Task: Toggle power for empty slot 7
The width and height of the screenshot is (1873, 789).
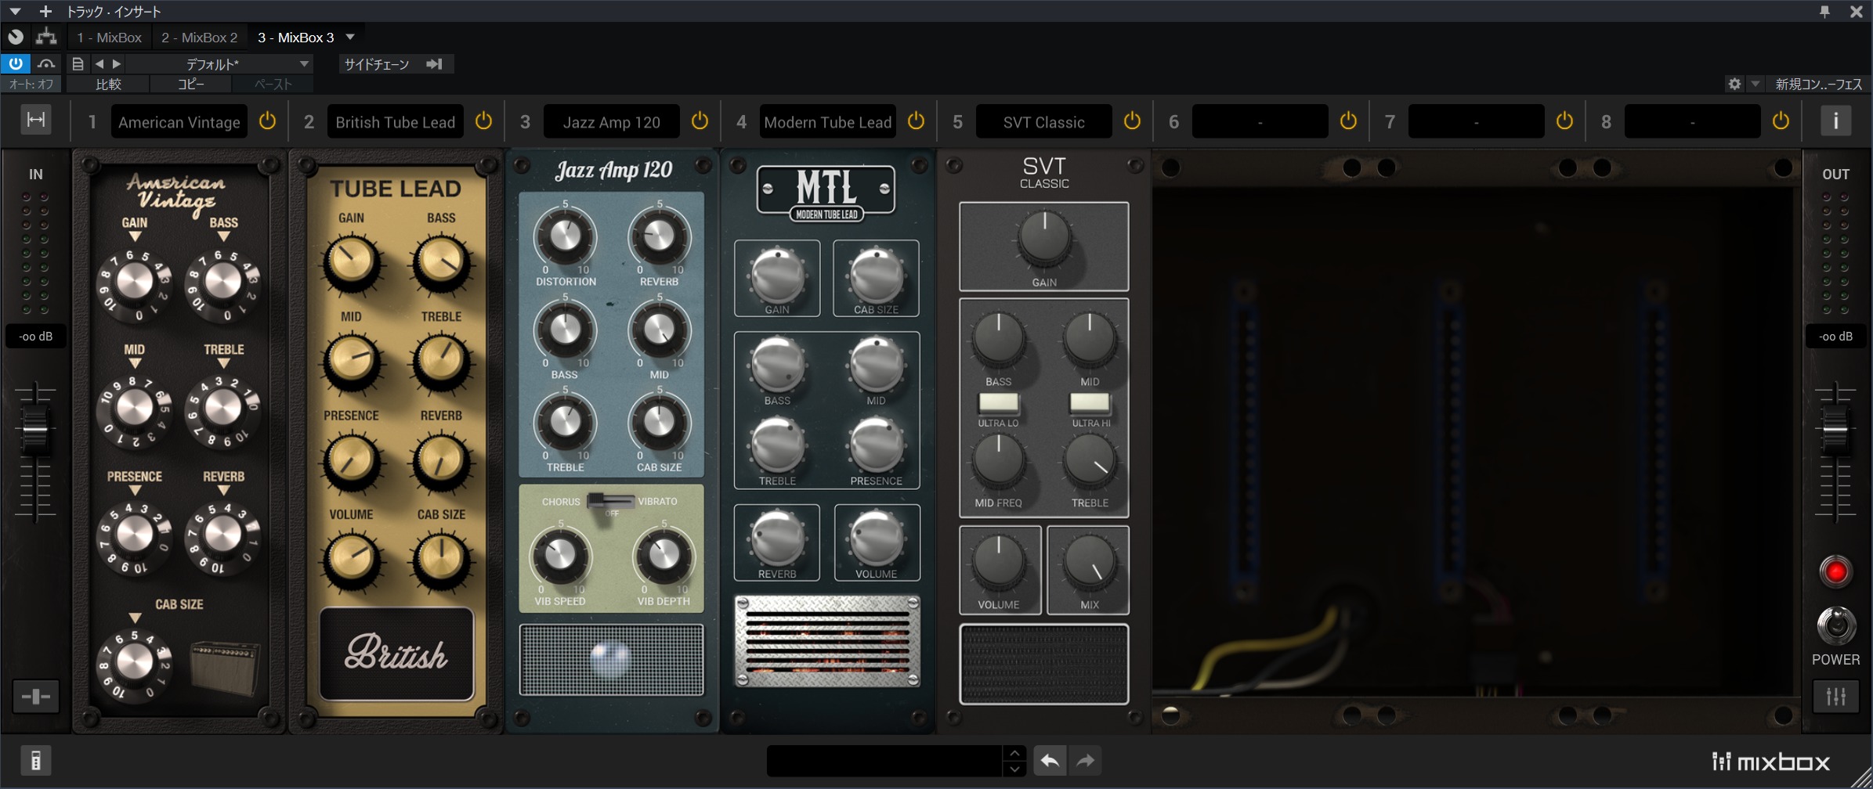Action: point(1565,121)
